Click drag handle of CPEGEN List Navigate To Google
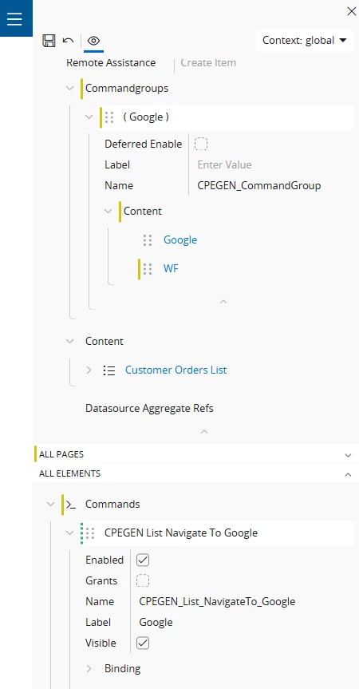Viewport: 359px width, 689px height. click(90, 533)
